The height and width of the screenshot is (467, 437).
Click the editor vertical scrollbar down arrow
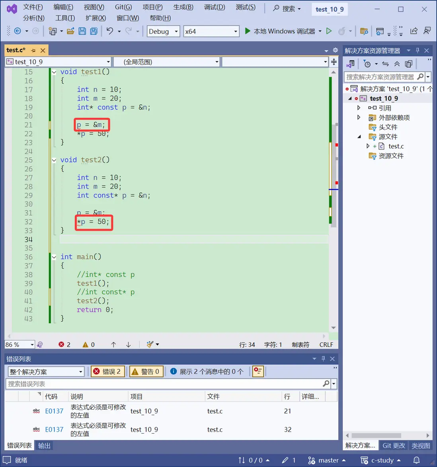click(x=334, y=328)
